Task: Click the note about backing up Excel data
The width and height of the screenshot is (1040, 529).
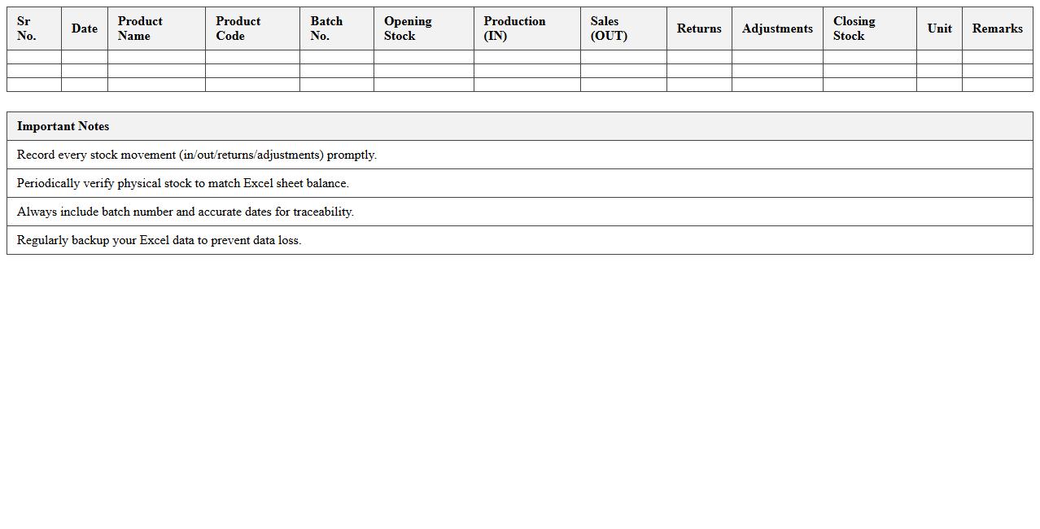Action: point(159,240)
